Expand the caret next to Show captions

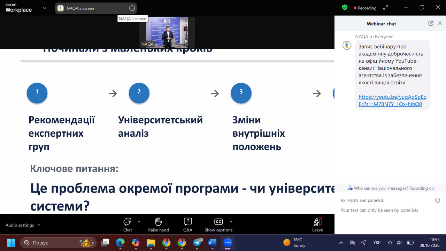tap(231, 221)
